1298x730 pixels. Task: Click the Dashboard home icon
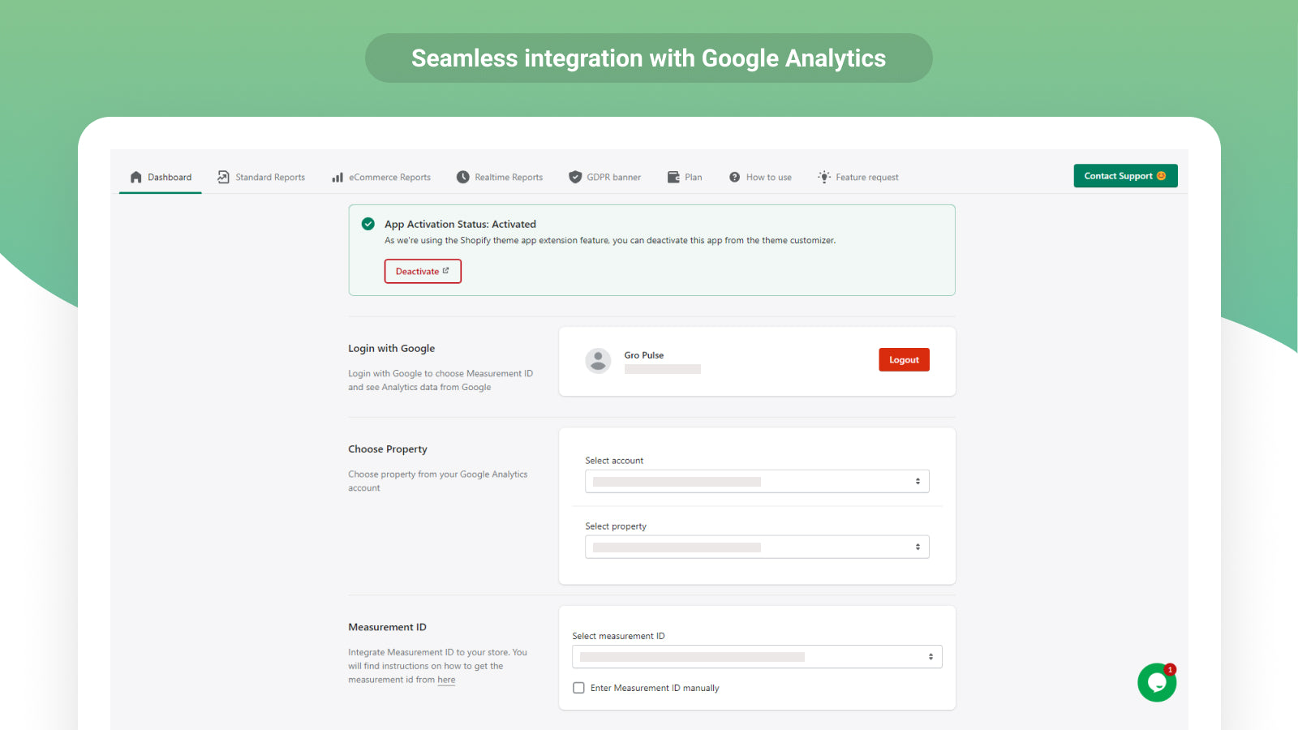[x=136, y=178]
